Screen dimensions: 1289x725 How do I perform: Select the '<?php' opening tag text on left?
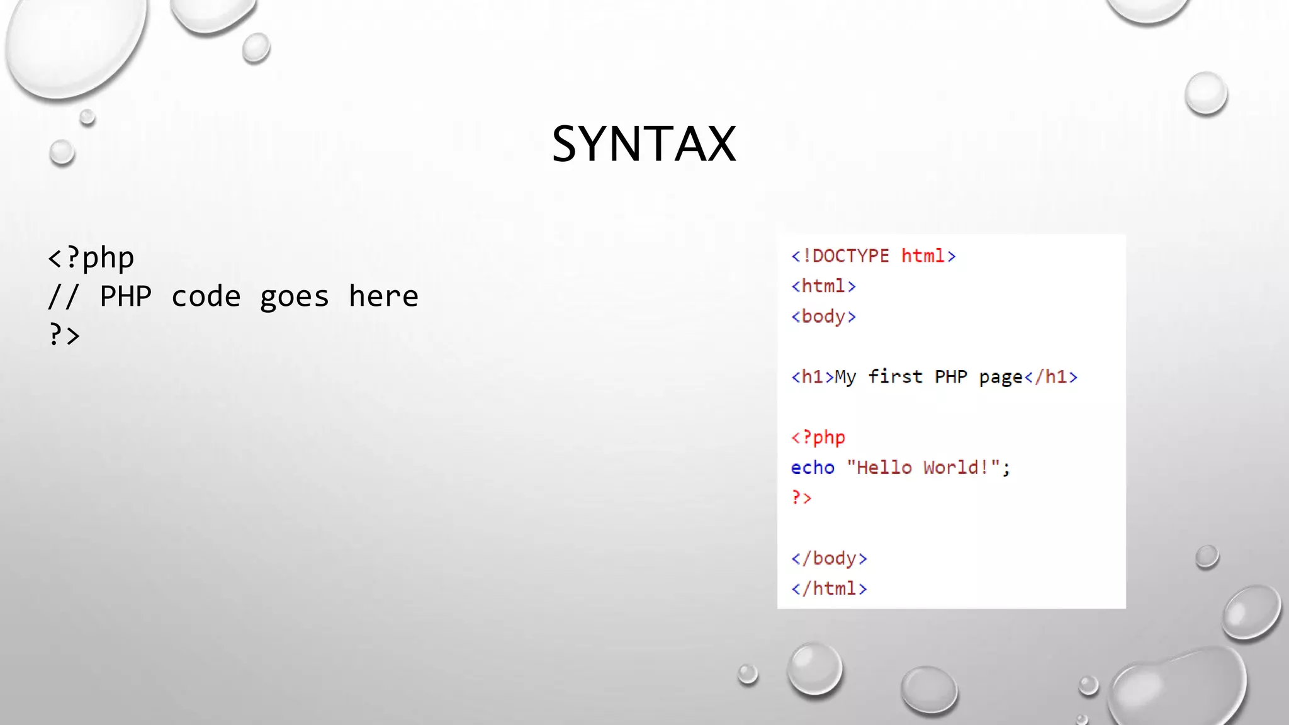[x=91, y=258]
